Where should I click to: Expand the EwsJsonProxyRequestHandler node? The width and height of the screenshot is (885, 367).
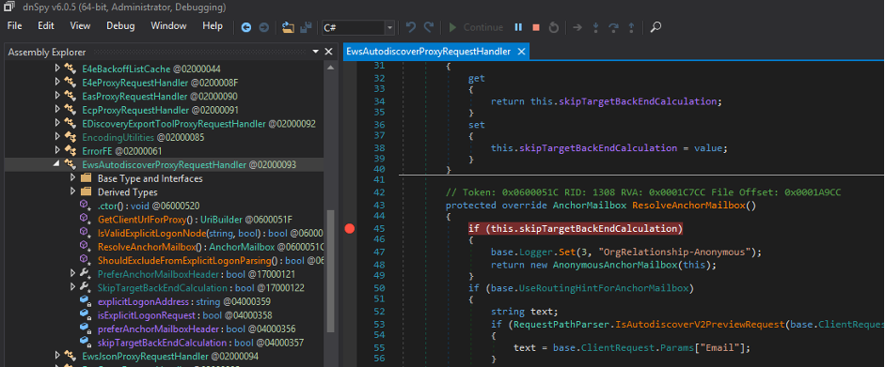click(x=57, y=356)
